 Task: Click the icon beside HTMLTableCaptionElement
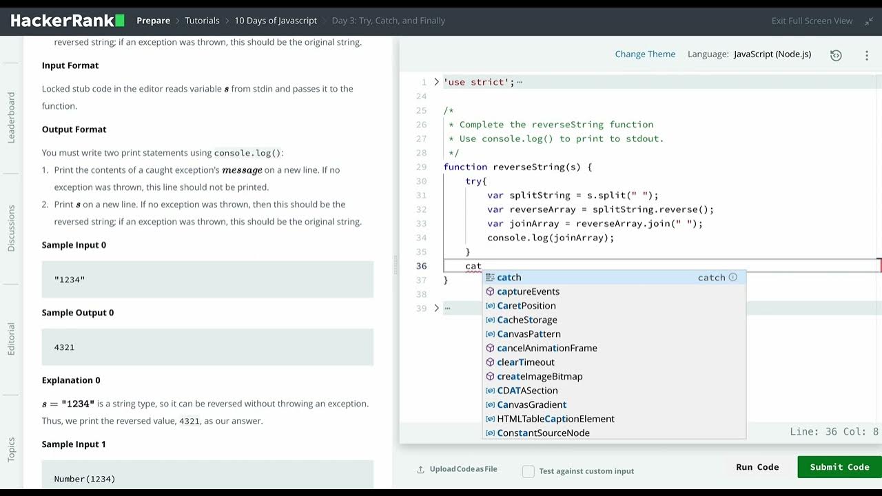click(490, 419)
